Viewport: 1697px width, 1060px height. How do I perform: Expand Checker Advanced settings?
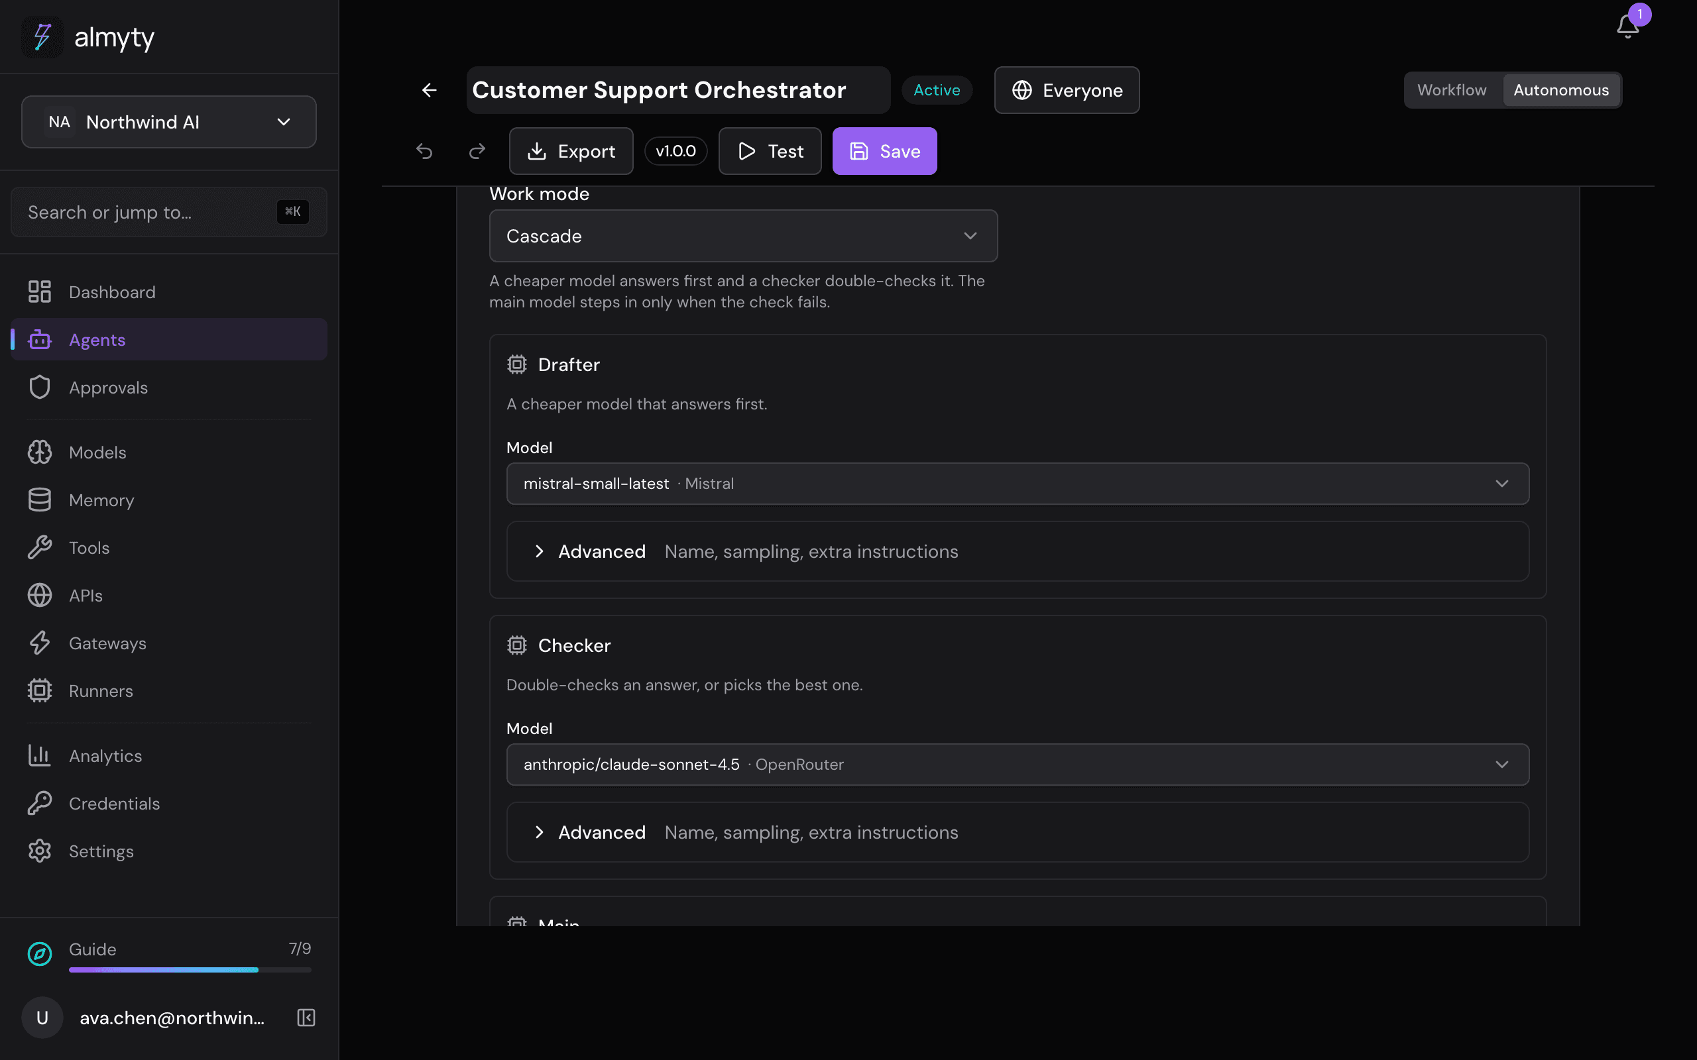(x=1018, y=832)
